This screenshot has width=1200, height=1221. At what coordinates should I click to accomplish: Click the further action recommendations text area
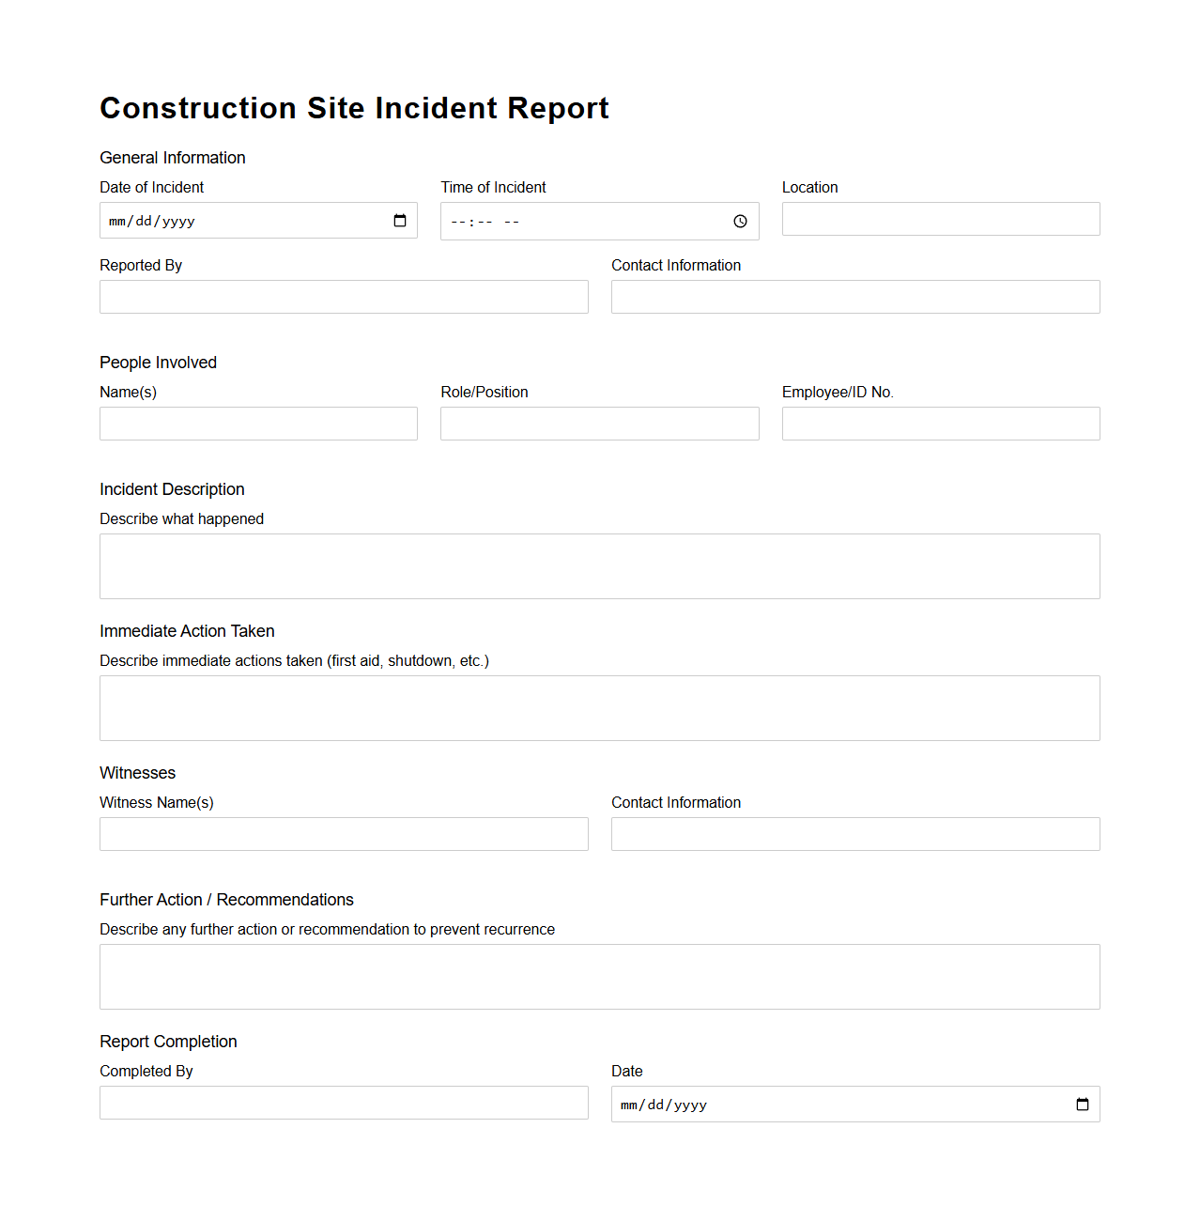(599, 976)
